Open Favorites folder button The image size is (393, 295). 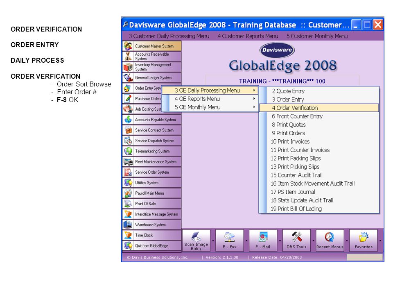pyautogui.click(x=364, y=241)
